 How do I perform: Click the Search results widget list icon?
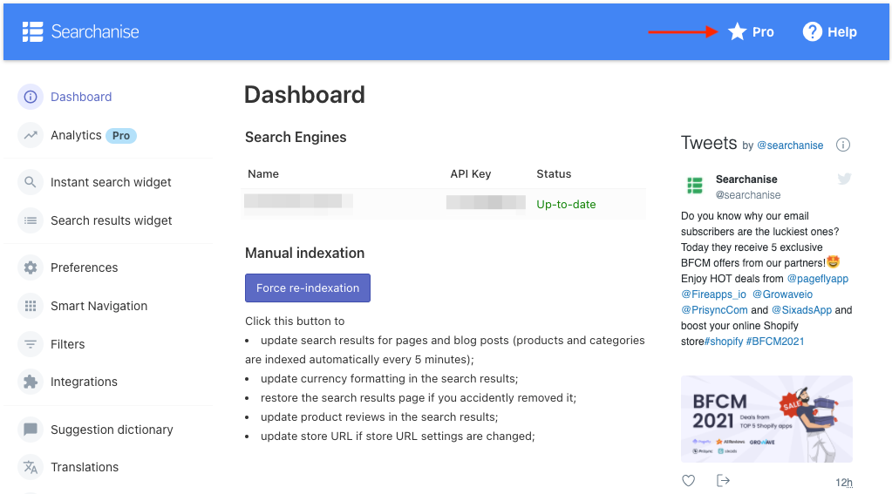[31, 220]
